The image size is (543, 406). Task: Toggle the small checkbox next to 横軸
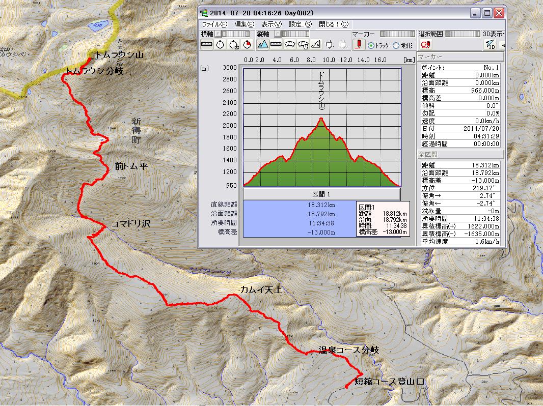217,34
